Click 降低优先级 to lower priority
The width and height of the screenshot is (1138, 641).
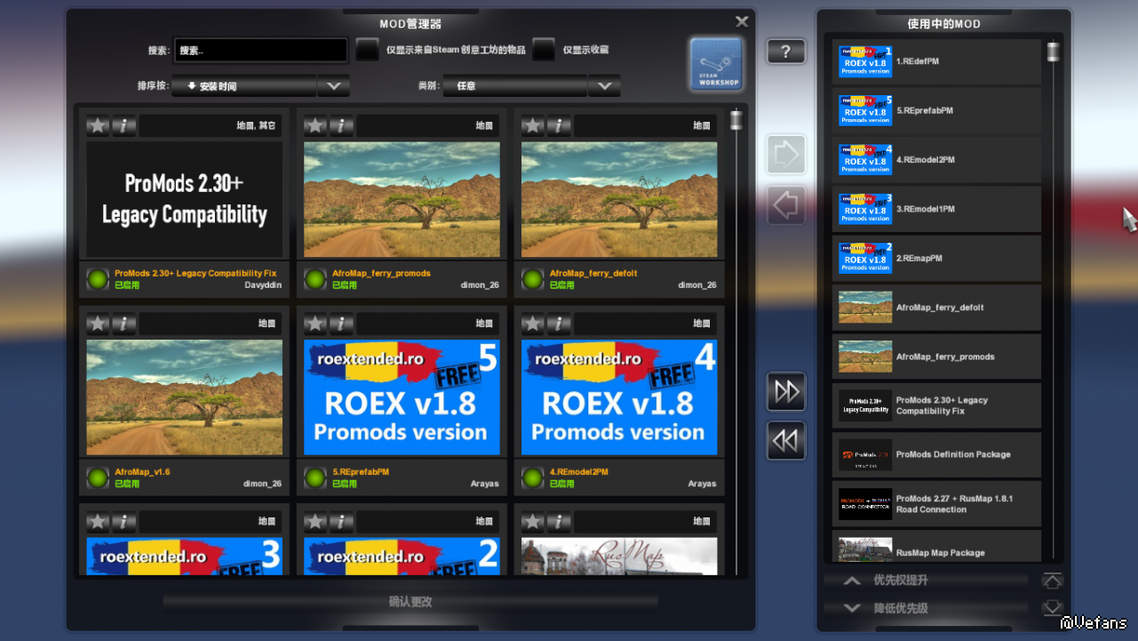[x=926, y=609]
